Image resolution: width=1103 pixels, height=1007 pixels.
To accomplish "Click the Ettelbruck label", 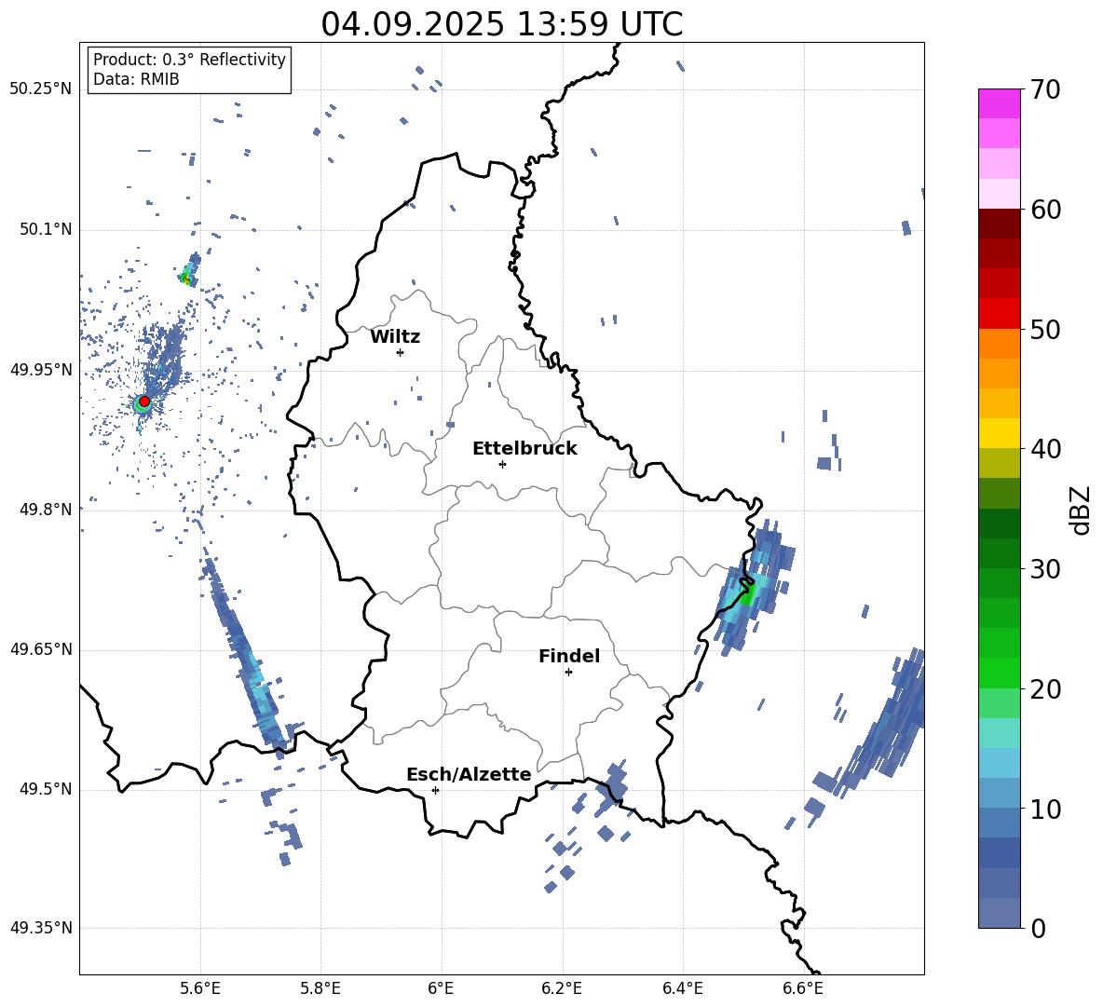I will tap(524, 449).
